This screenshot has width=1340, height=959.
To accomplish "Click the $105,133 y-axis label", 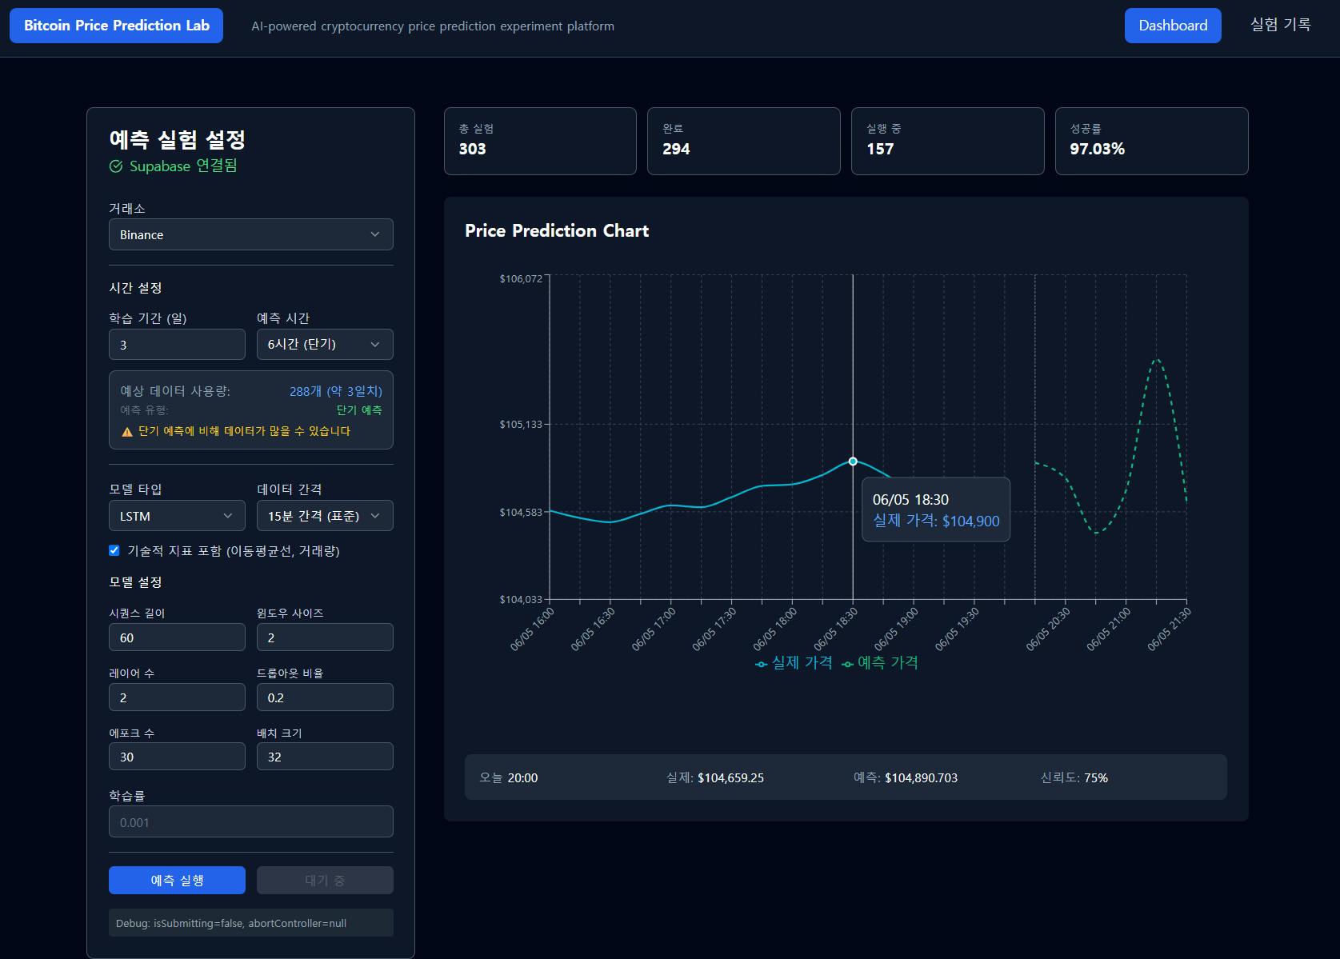I will pyautogui.click(x=521, y=424).
